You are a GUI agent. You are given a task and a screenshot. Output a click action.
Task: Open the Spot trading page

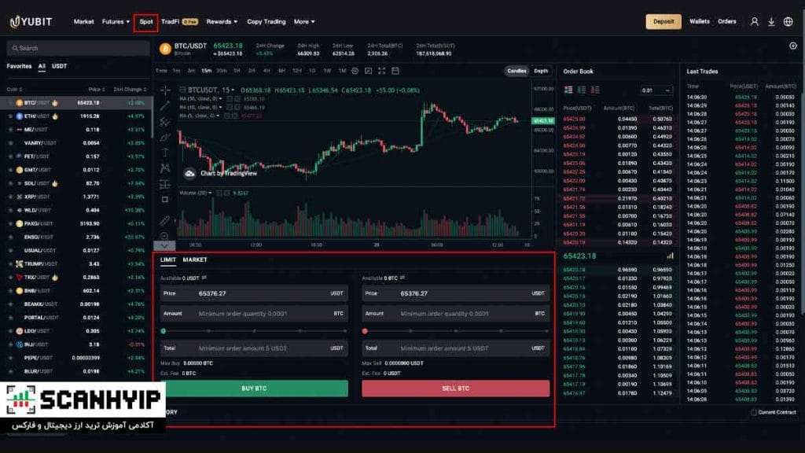(x=145, y=21)
